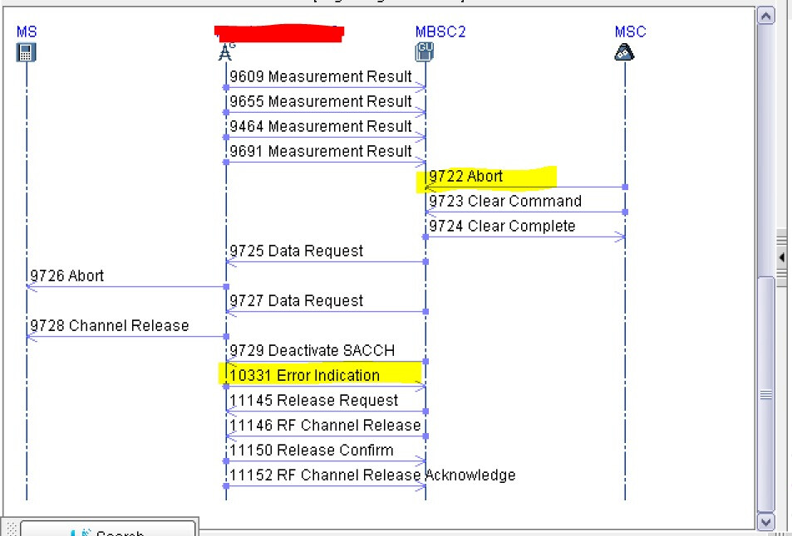Select message 9464 Measurement Result
Viewport: 792px width, 536px height.
(321, 126)
